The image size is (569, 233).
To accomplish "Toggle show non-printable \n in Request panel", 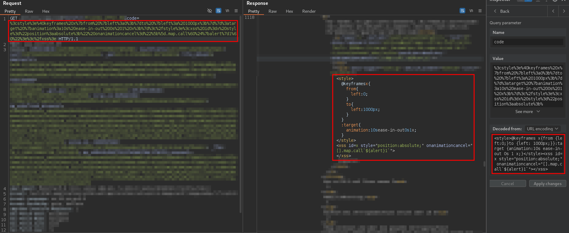I will [x=227, y=11].
